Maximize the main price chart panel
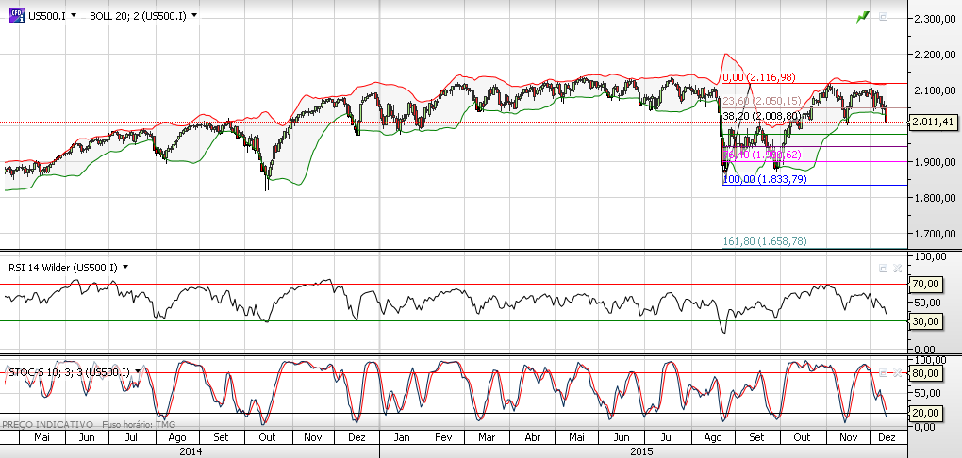Viewport: 962px width, 458px height. pos(884,17)
